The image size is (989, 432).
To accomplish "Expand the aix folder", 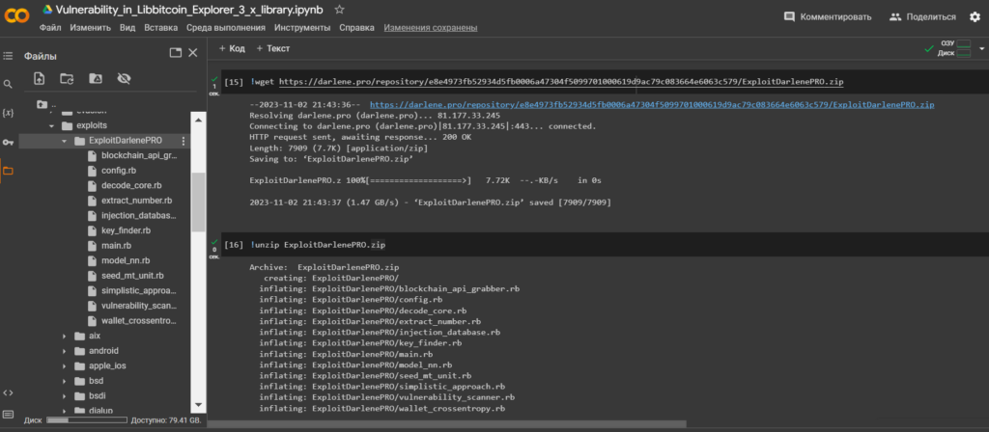I will pos(64,336).
